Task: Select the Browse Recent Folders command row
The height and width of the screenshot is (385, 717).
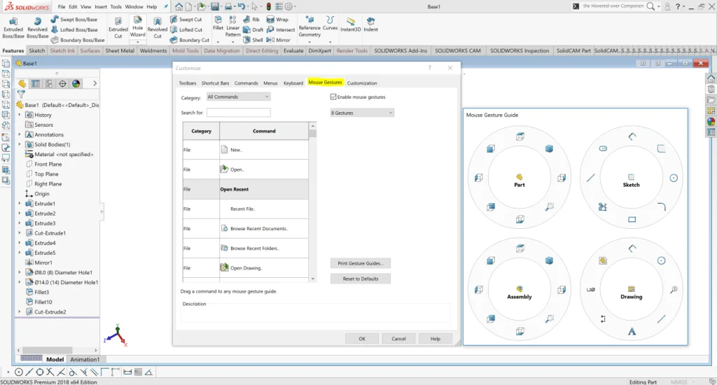Action: tap(246, 248)
